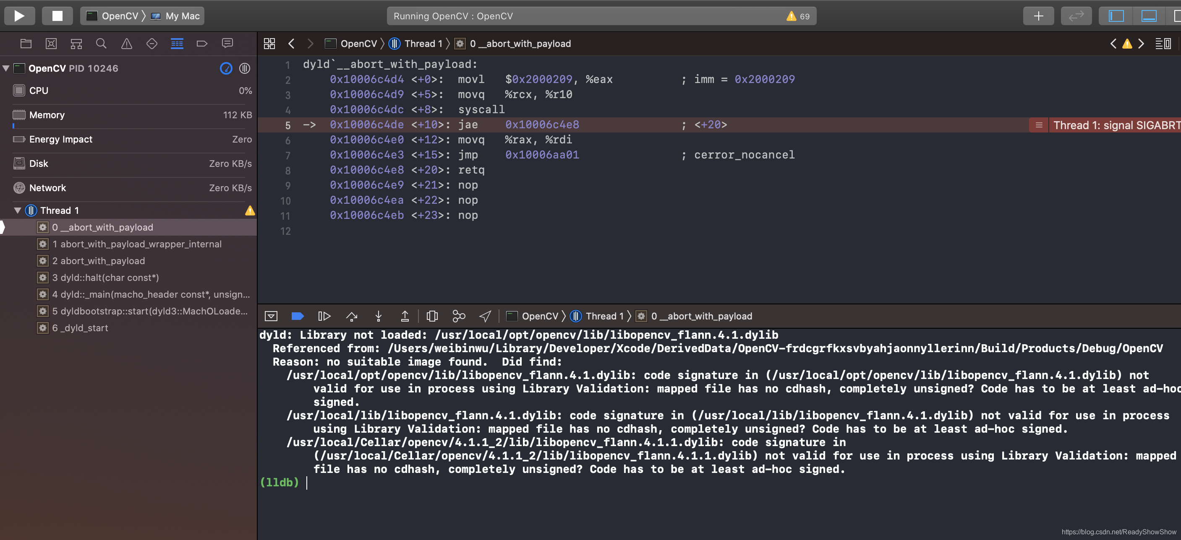Select frame 2 abort_with_payload
Image resolution: width=1181 pixels, height=540 pixels.
pyautogui.click(x=128, y=261)
